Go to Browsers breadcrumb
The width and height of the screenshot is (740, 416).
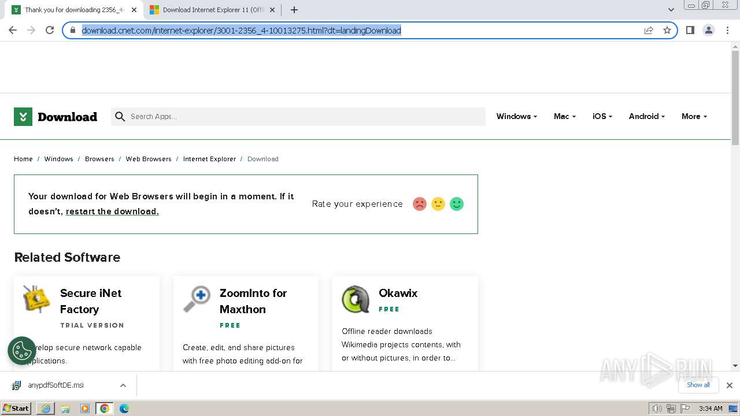pos(99,159)
